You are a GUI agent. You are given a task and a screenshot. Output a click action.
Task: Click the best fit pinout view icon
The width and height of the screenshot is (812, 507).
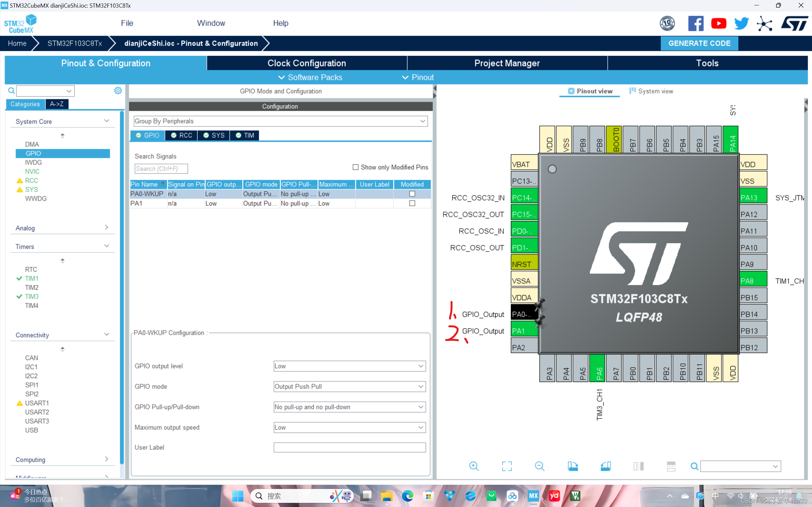point(507,466)
